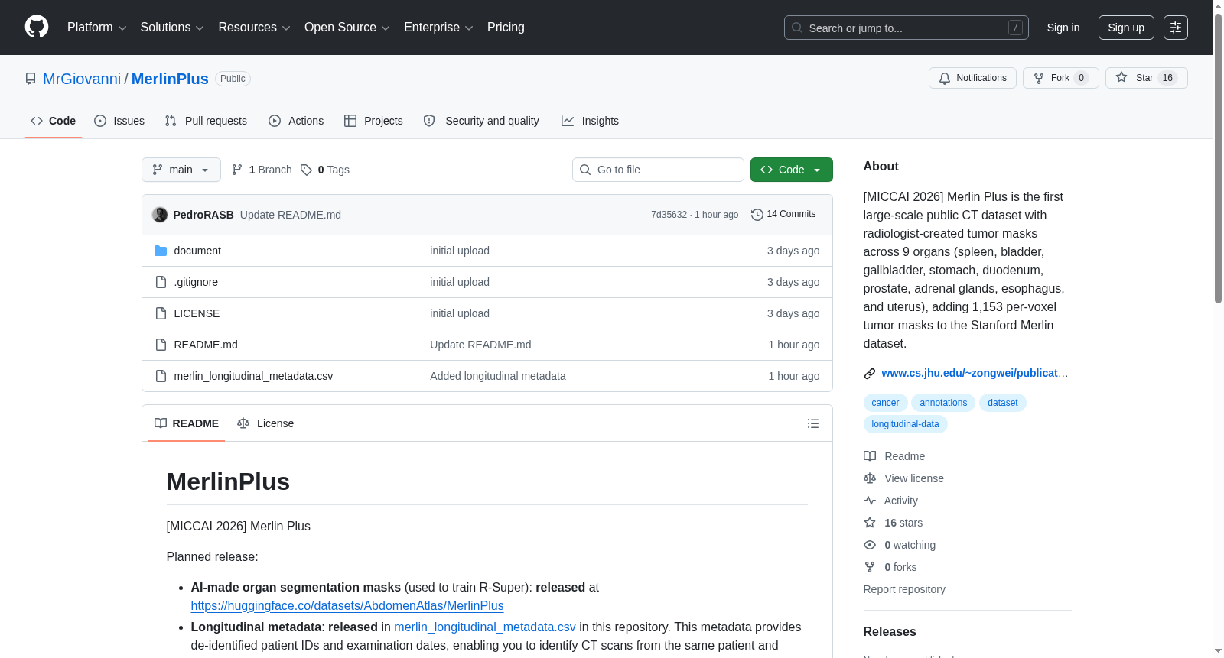Expand the Open Source menu
Viewport: 1224px width, 658px height.
[x=347, y=28]
